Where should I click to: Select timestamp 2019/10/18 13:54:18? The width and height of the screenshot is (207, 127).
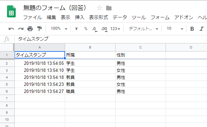pos(40,77)
